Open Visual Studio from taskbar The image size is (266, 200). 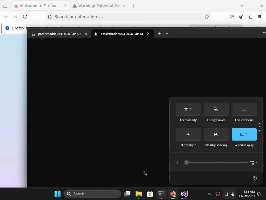click(x=184, y=194)
